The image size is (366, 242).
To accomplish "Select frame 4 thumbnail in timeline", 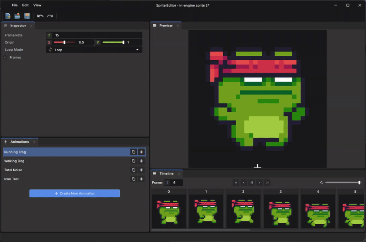I will click(x=318, y=211).
